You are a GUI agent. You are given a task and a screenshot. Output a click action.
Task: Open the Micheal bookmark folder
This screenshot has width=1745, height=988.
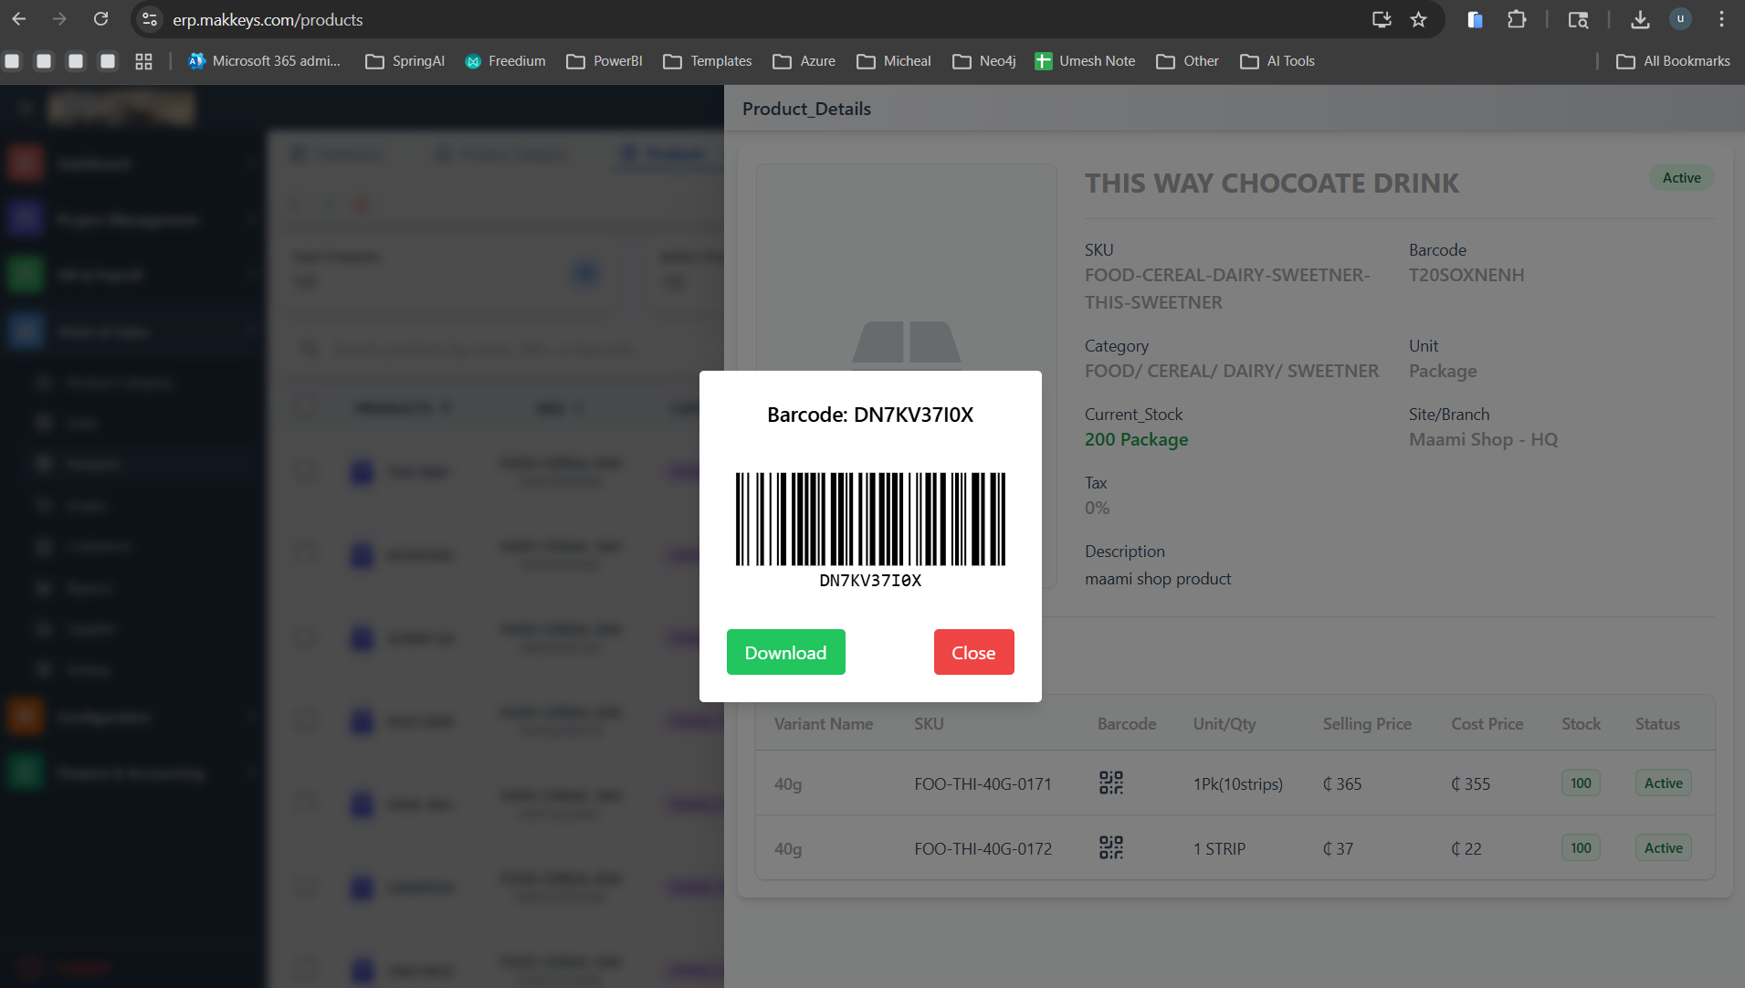click(894, 61)
